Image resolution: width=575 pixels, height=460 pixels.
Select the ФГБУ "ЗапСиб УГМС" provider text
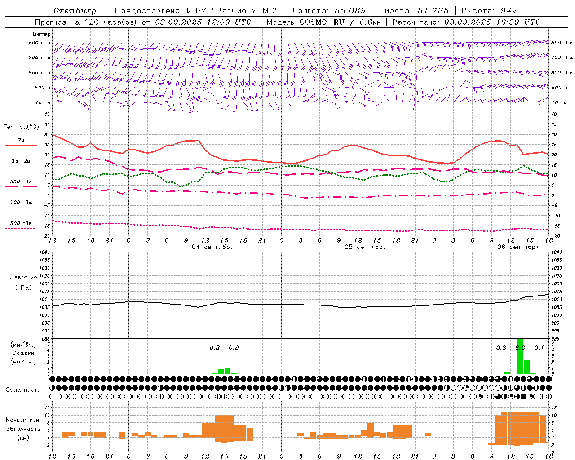click(232, 11)
